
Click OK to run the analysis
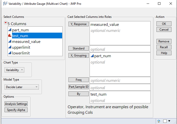(x=164, y=24)
